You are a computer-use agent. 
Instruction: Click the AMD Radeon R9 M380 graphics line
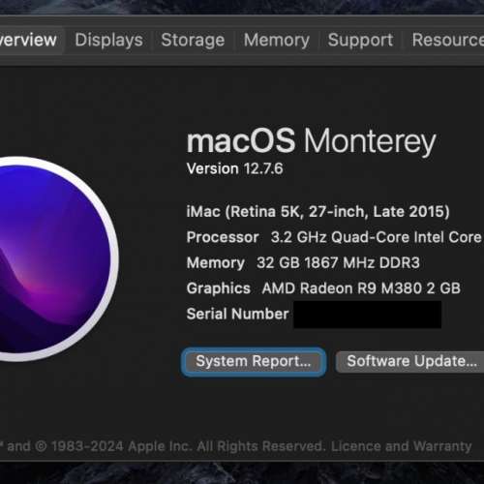(x=323, y=288)
